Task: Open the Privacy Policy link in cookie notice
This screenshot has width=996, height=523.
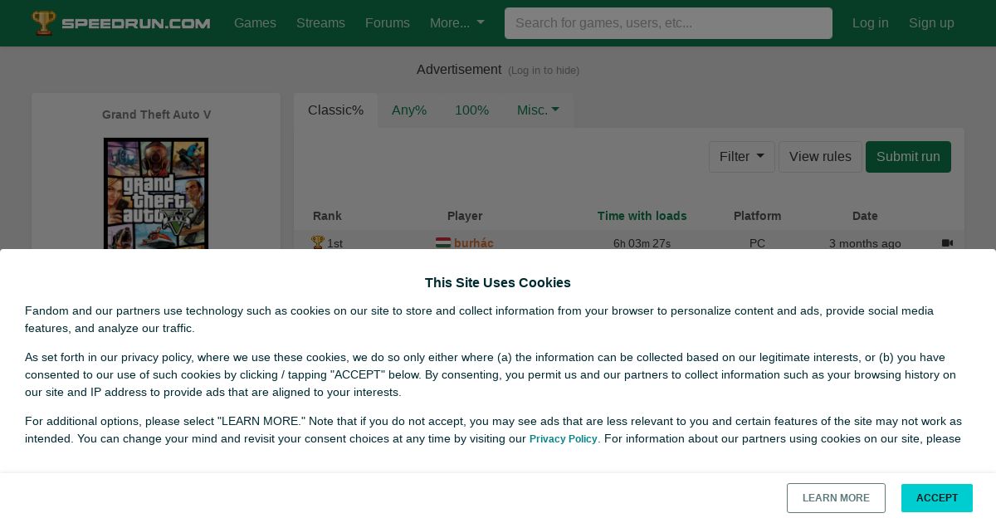Action: [564, 439]
